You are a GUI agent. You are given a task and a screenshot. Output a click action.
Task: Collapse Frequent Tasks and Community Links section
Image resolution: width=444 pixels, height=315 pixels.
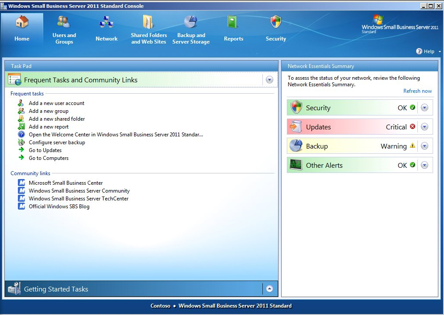(x=269, y=80)
